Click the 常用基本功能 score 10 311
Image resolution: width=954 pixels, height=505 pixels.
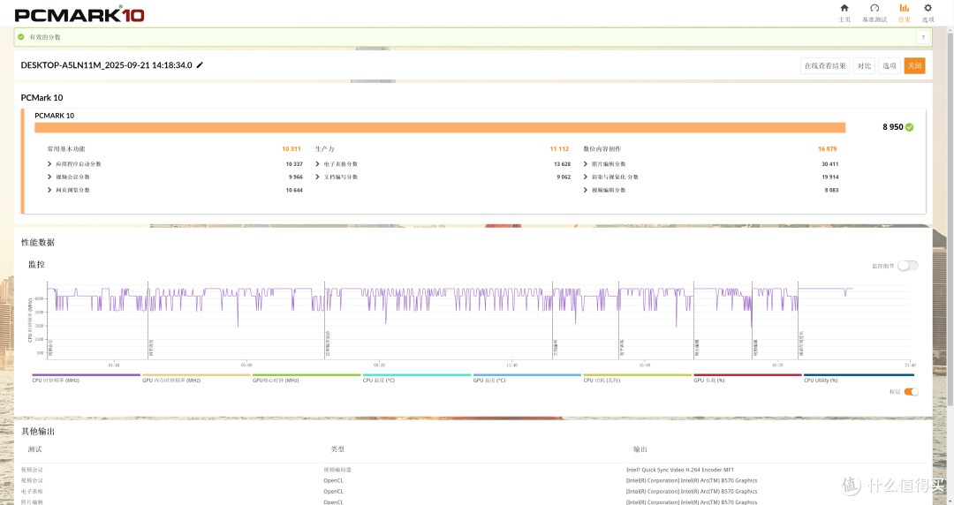291,149
